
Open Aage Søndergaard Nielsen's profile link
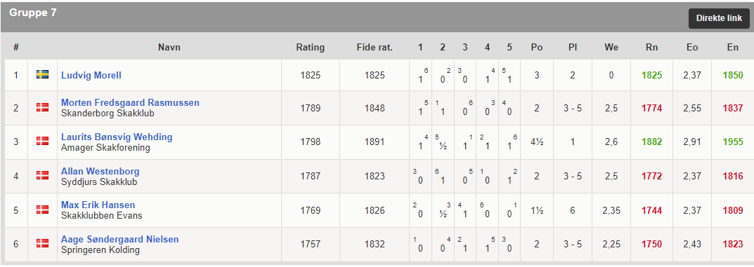pyautogui.click(x=119, y=239)
